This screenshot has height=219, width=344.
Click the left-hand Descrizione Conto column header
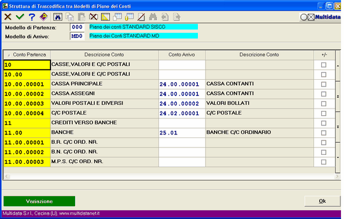coord(105,55)
